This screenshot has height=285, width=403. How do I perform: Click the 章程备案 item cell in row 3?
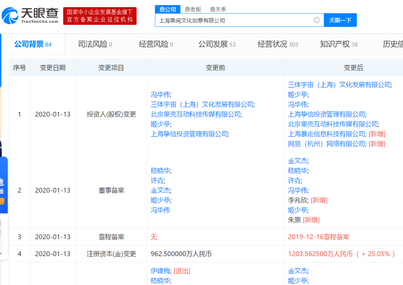click(111, 237)
